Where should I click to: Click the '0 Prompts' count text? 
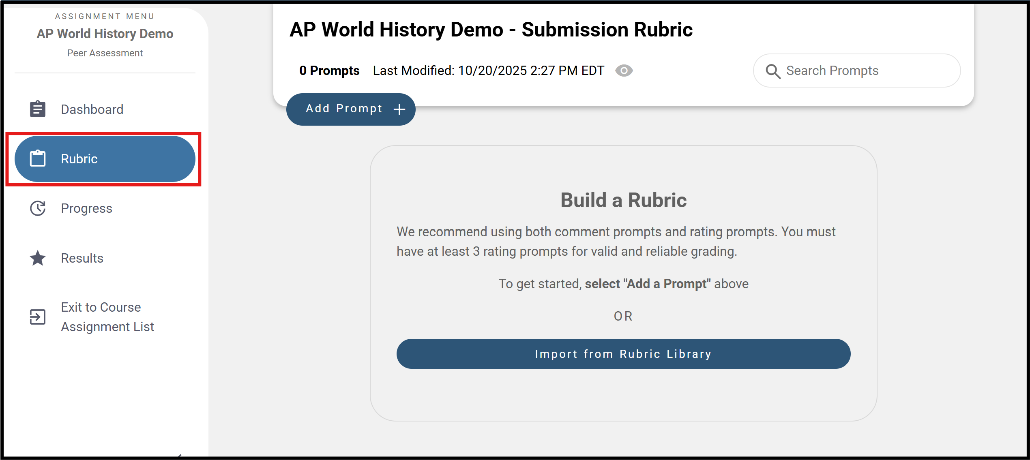329,71
